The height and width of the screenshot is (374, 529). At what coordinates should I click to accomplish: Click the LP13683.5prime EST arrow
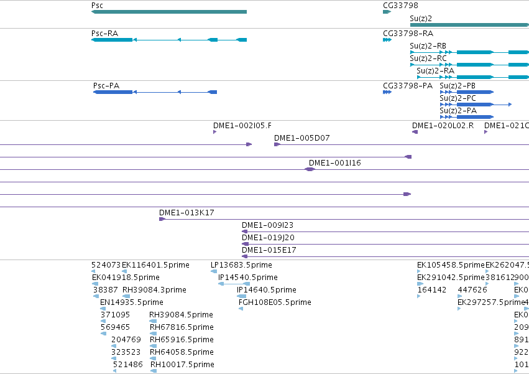tap(214, 271)
